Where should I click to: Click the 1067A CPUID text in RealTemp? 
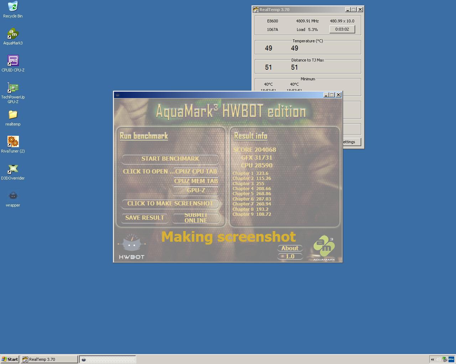pyautogui.click(x=273, y=30)
